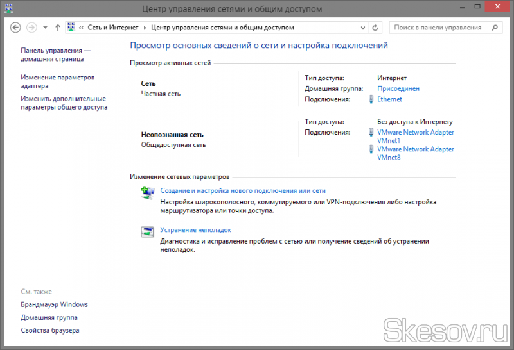514x350 pixels.
Task: Click the icon for creating a new connection
Action: [148, 191]
